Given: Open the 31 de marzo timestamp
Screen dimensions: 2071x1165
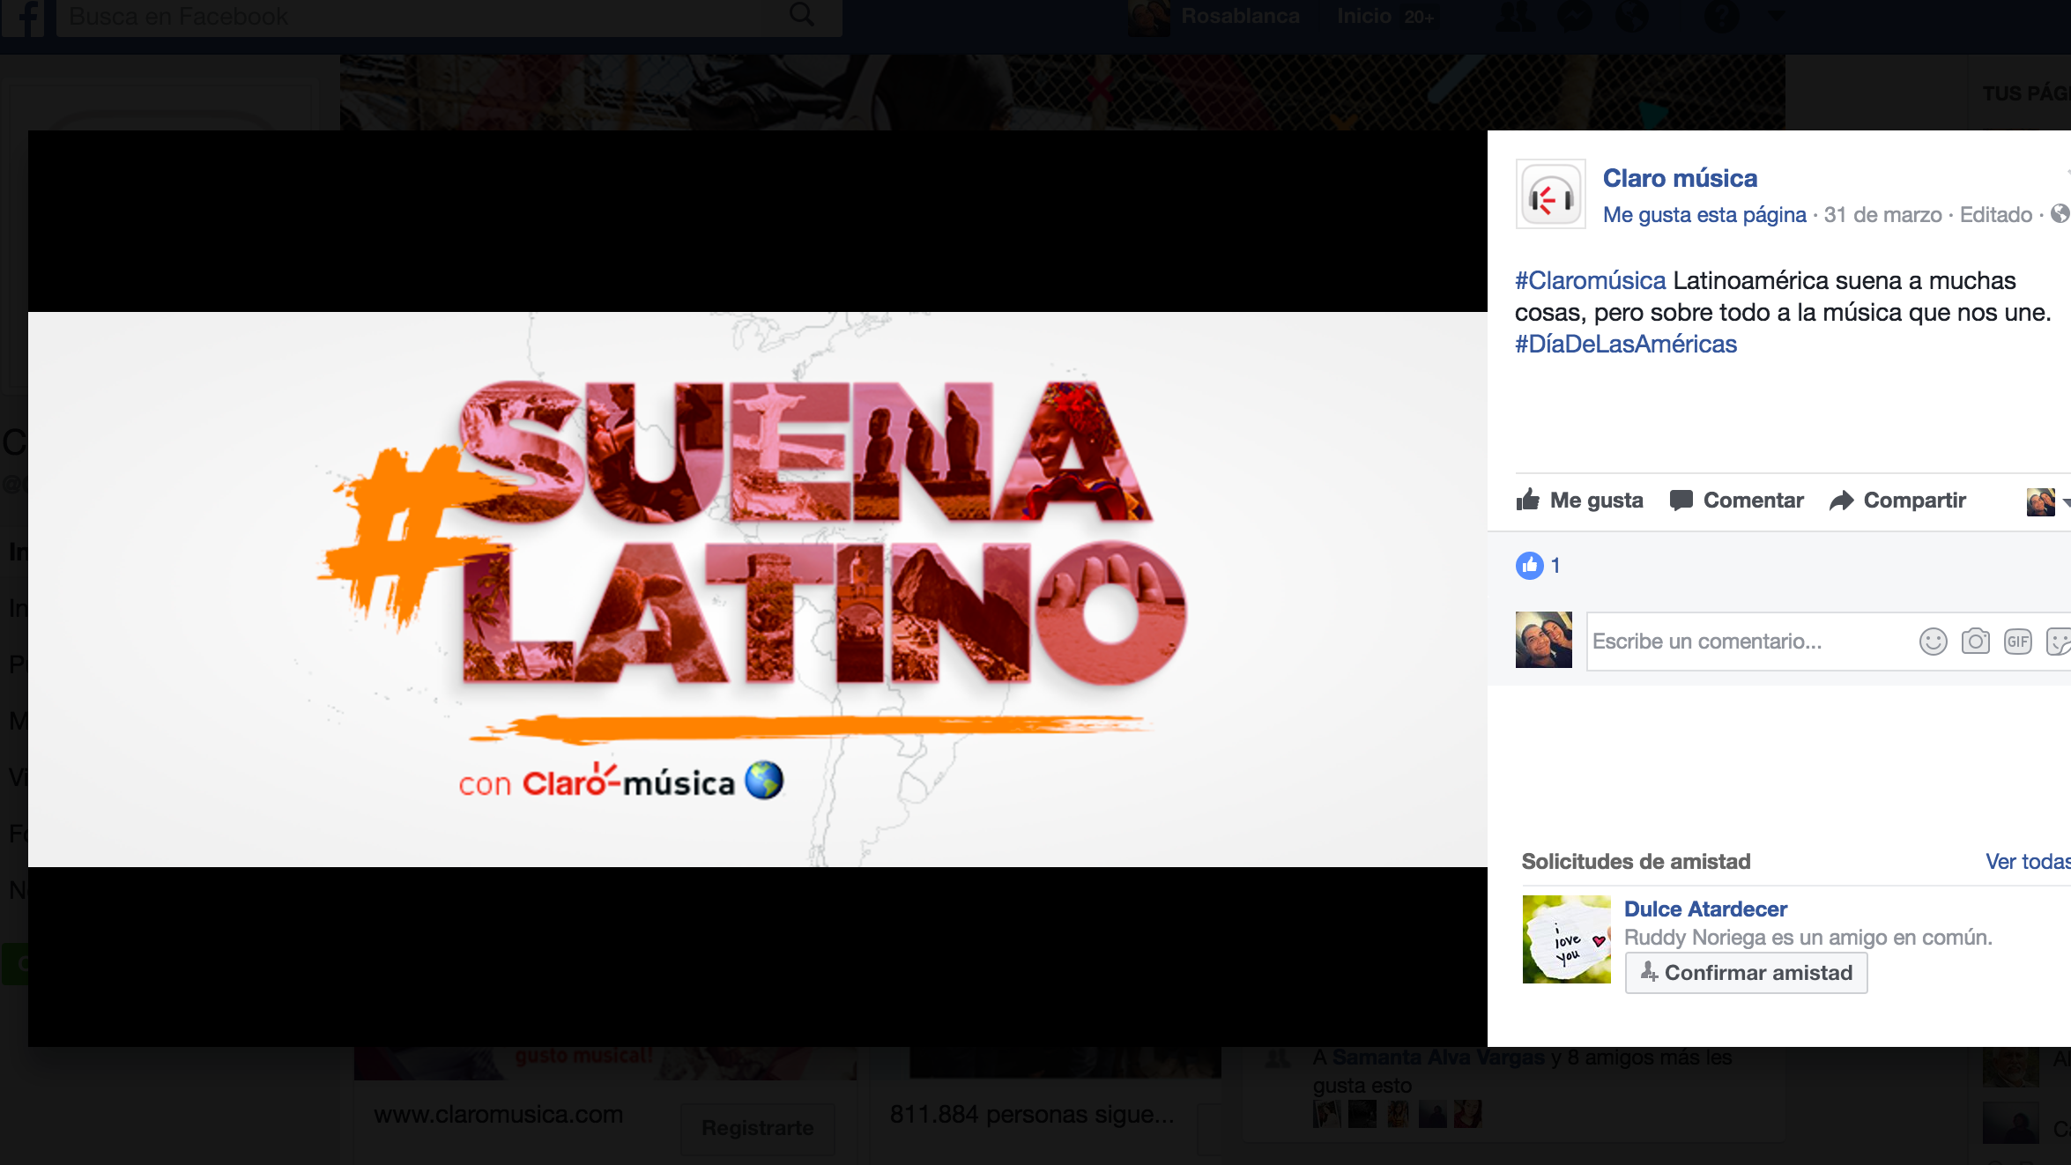Looking at the screenshot, I should point(1882,215).
